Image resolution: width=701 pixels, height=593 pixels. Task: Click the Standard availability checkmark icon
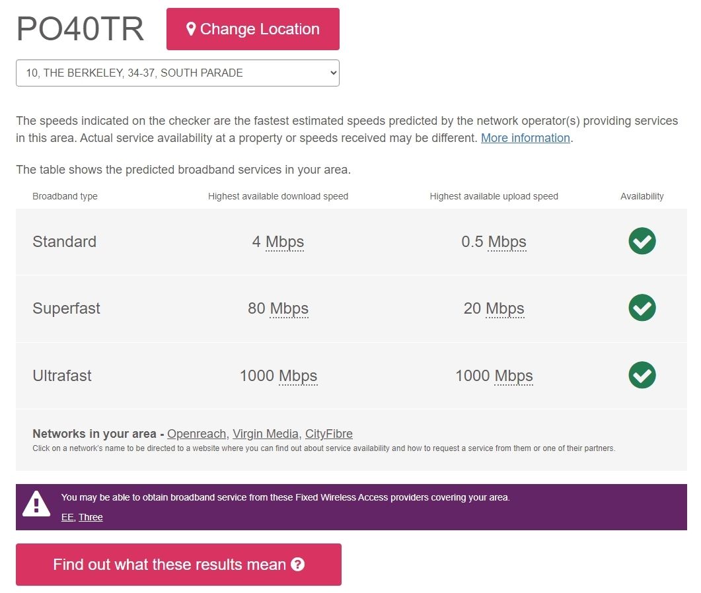click(642, 241)
